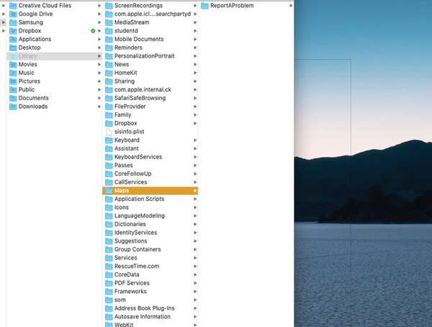This screenshot has width=432, height=327.
Task: Expand Samsung using its left disclosure triangle
Action: [4, 22]
